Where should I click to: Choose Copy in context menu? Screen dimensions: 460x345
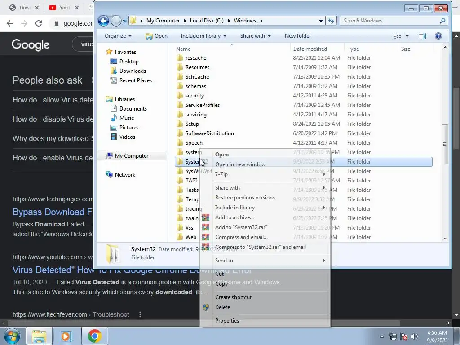265,284
